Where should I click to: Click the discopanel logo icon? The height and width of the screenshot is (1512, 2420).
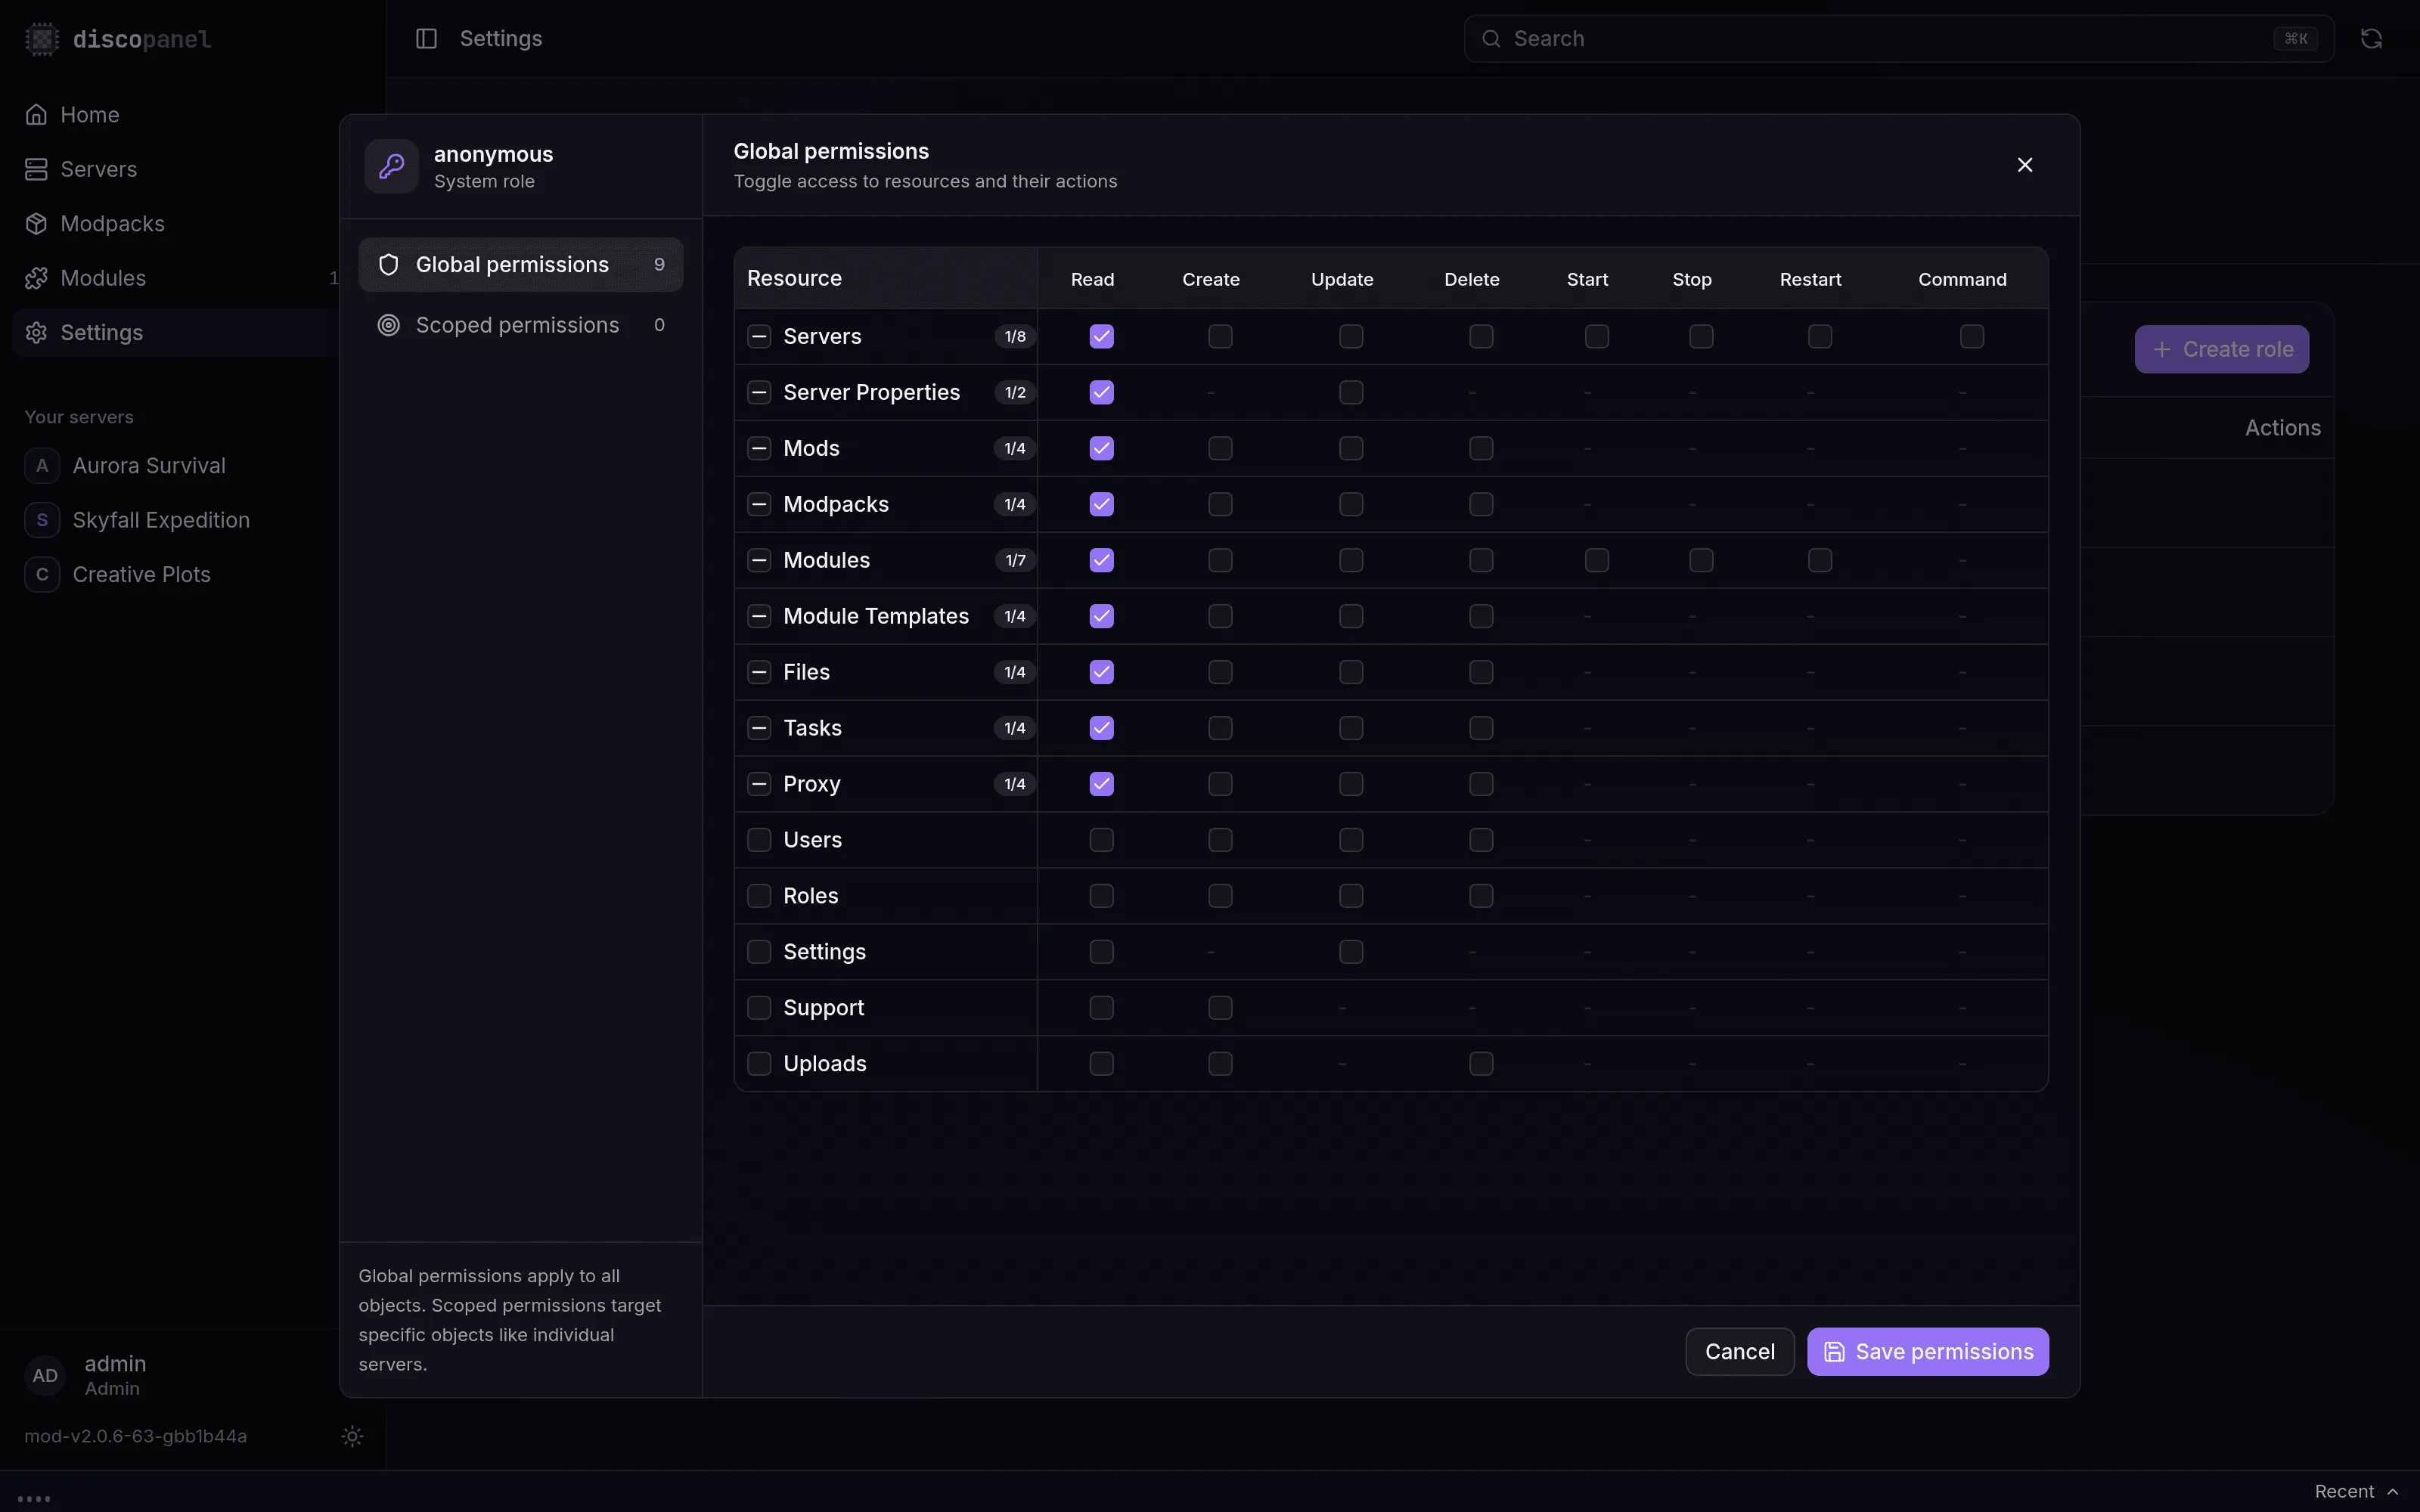(41, 39)
